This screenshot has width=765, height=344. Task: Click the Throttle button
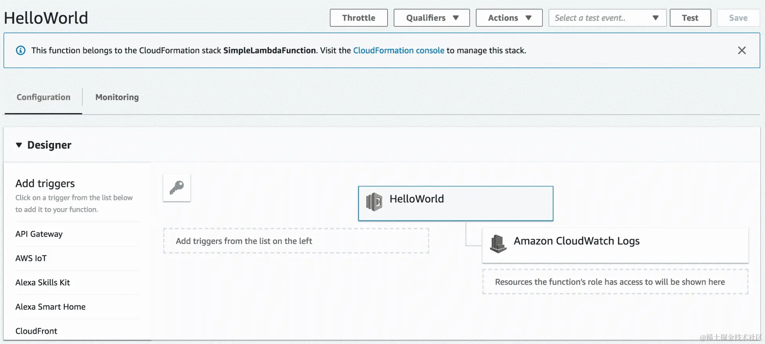point(359,18)
